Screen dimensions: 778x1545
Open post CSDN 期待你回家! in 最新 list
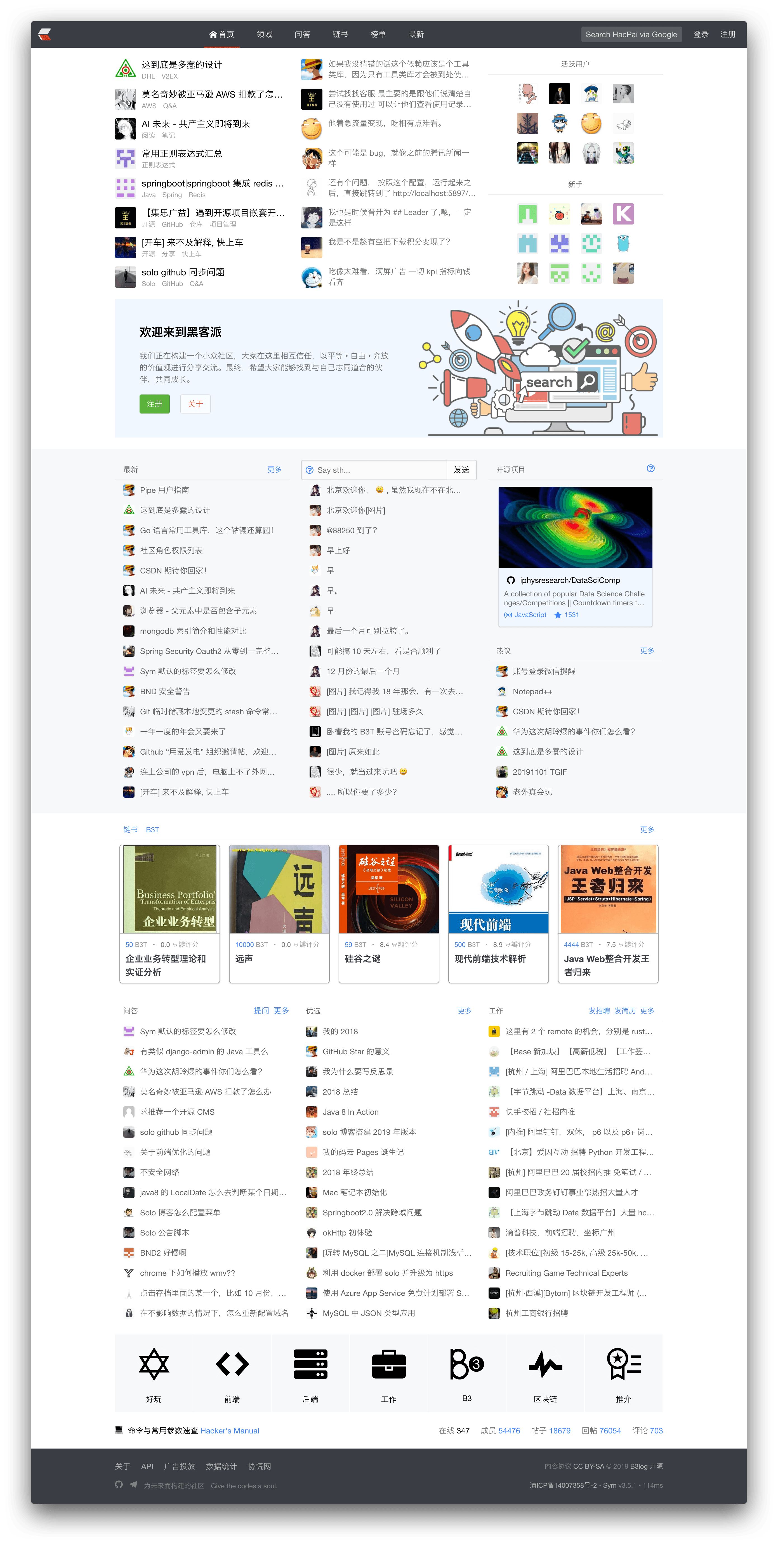[173, 570]
